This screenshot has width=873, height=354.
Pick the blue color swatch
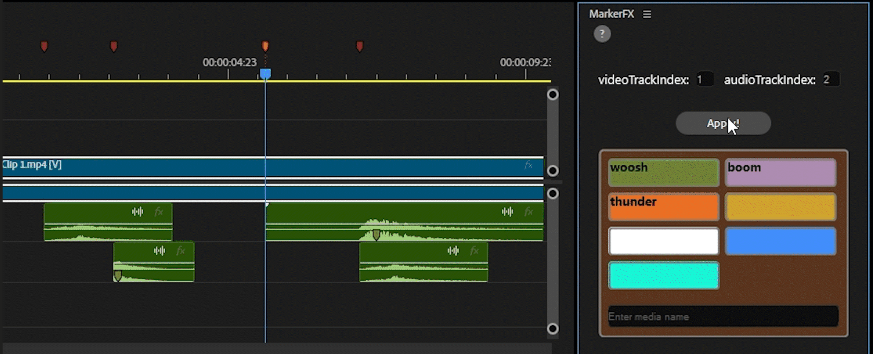[780, 241]
